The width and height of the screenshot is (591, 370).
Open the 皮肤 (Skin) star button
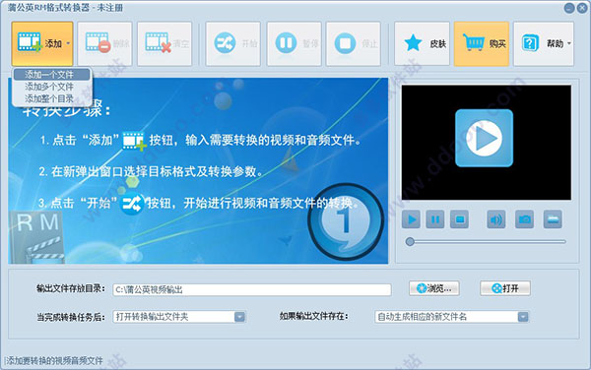(x=423, y=43)
